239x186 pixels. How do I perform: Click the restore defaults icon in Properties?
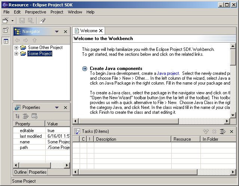point(34,116)
